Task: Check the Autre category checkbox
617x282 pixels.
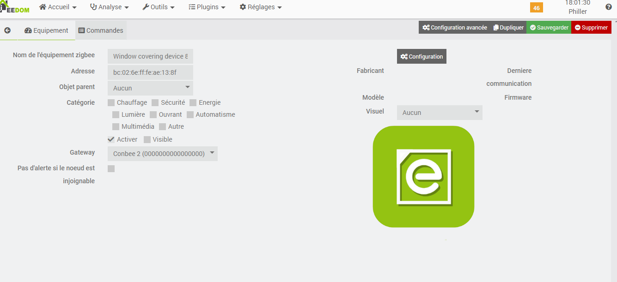Action: (x=163, y=126)
